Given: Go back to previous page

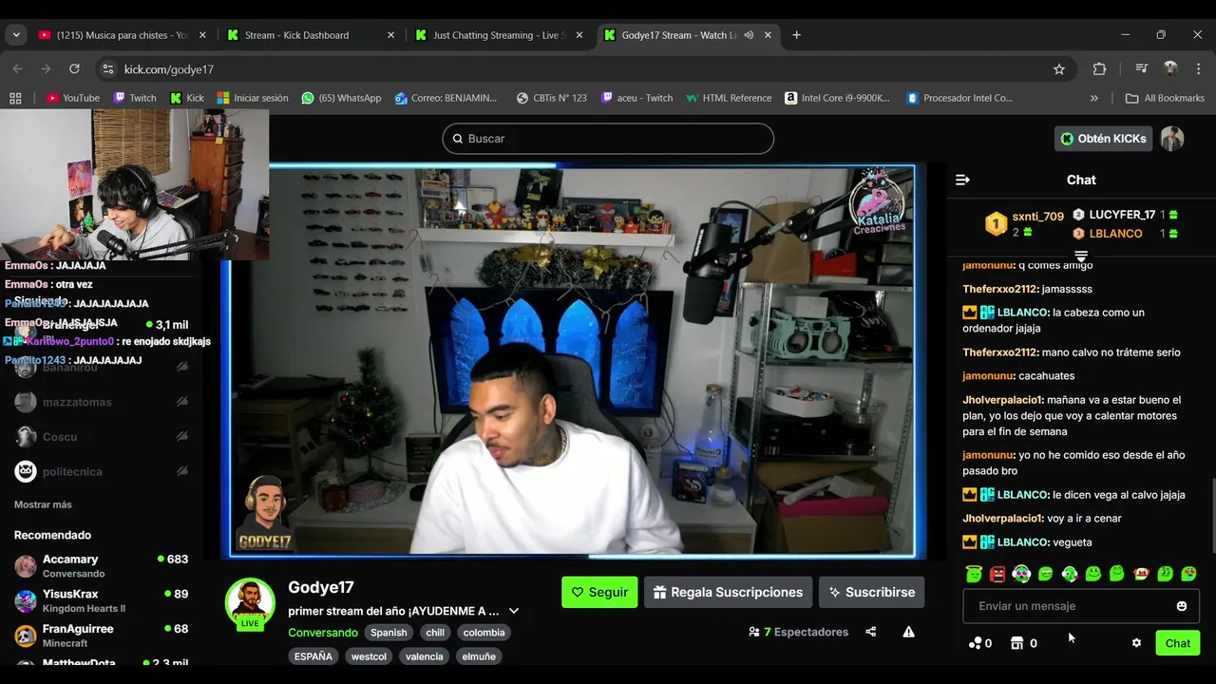Looking at the screenshot, I should (x=17, y=69).
